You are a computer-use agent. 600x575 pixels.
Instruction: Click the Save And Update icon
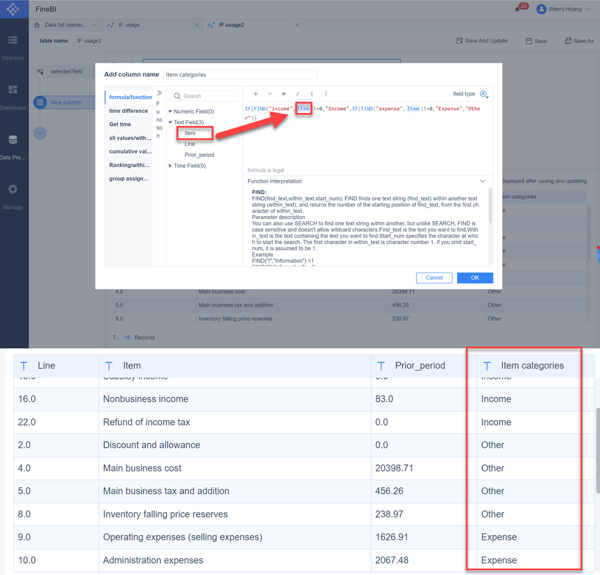[x=459, y=41]
